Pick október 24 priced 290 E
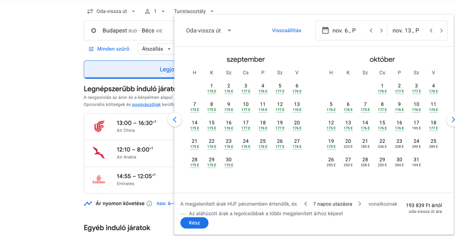 pyautogui.click(x=416, y=144)
